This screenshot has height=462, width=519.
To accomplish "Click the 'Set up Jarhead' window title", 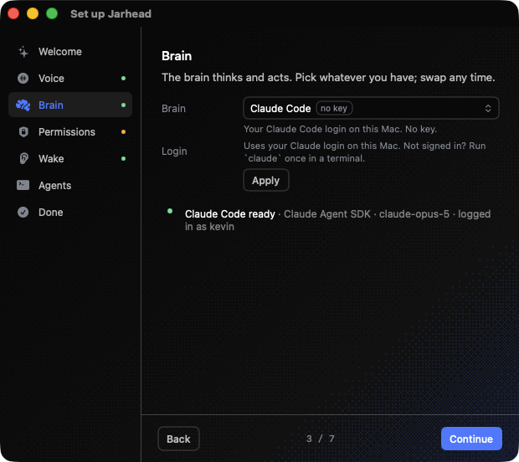I will (x=110, y=14).
